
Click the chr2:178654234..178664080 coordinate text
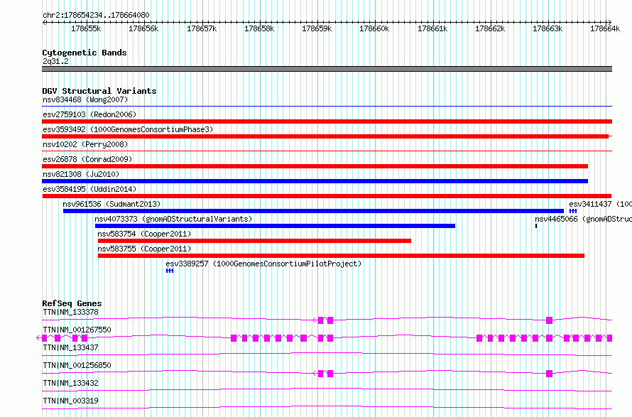pyautogui.click(x=96, y=15)
